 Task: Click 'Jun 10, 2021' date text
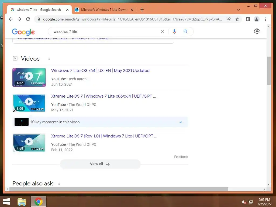click(62, 84)
